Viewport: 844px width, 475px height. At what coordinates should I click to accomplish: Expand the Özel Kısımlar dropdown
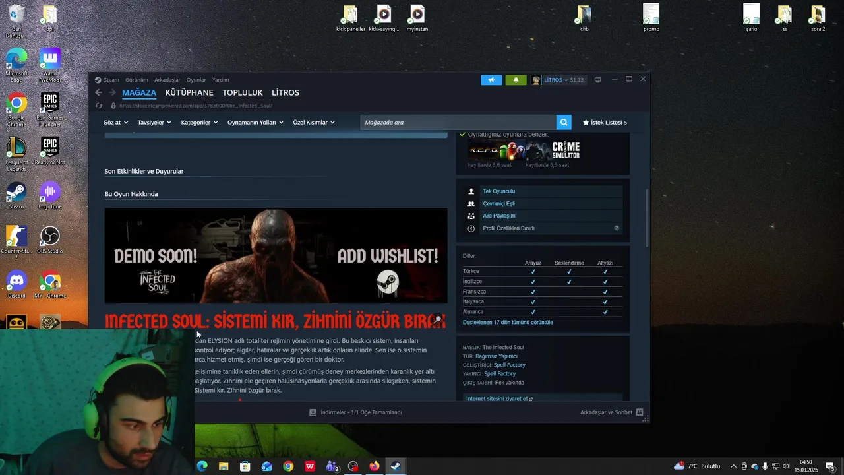click(x=314, y=122)
